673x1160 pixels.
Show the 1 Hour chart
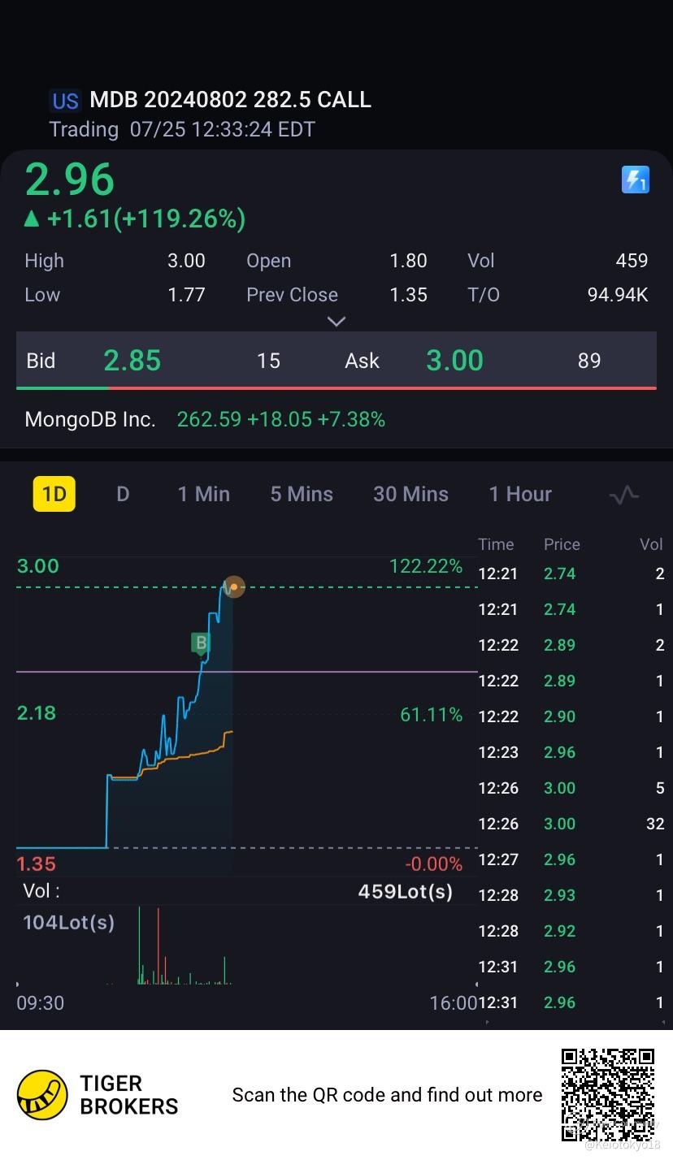520,494
